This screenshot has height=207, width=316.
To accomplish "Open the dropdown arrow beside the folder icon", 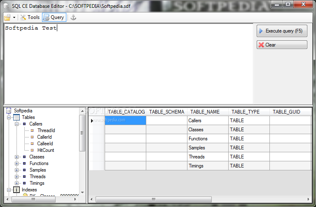I will 14,18.
